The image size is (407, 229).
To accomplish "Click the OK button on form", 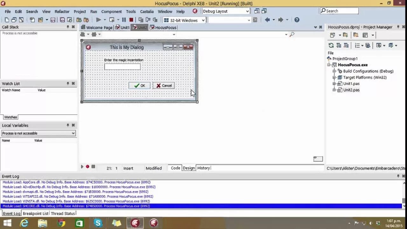I will click(139, 86).
